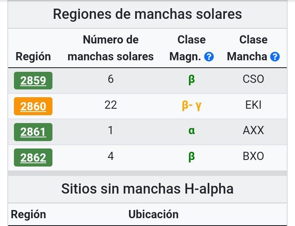Click the sunspot count 22 cell
This screenshot has width=295, height=226.
pos(111,105)
